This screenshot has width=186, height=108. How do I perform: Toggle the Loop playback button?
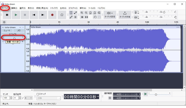62,15
